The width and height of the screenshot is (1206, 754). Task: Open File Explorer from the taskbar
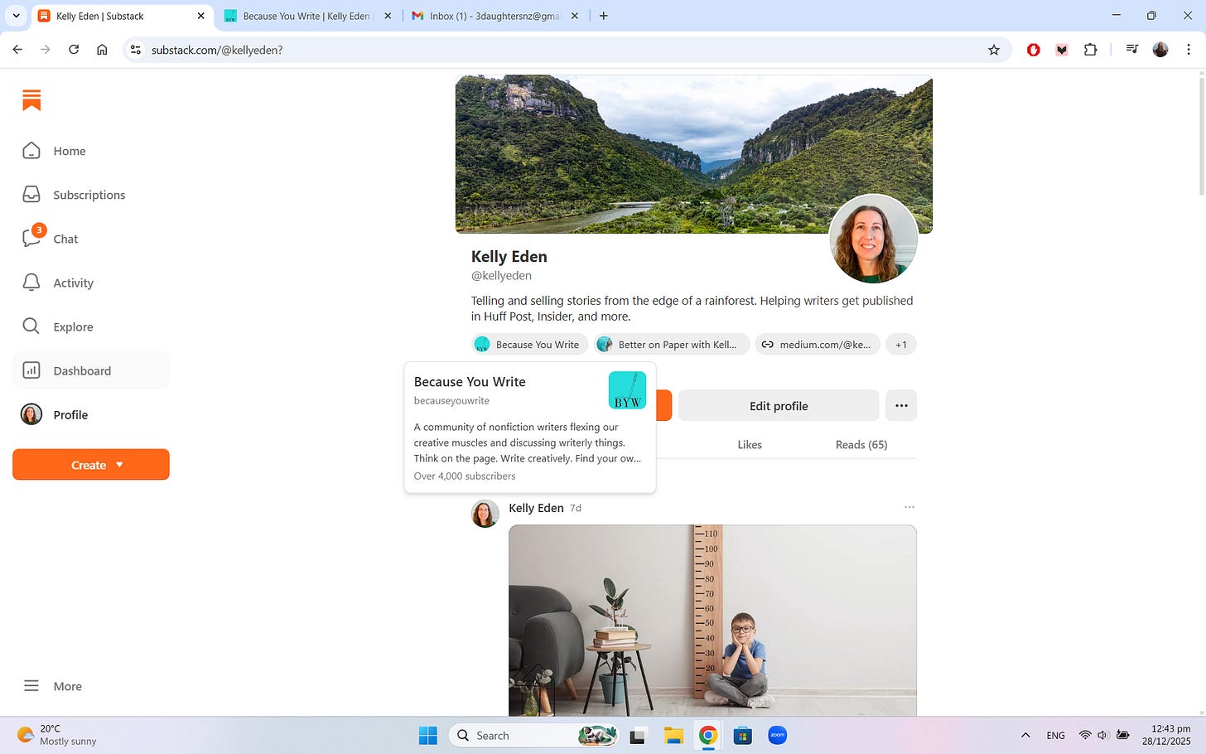(x=673, y=735)
